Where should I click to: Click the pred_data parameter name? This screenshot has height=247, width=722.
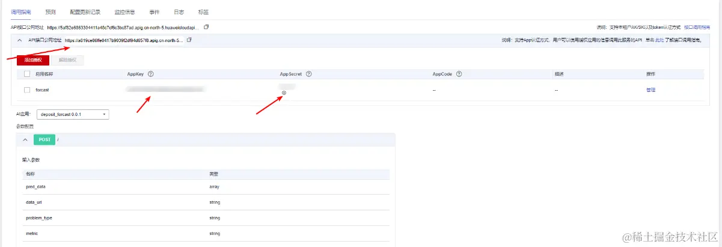37,187
